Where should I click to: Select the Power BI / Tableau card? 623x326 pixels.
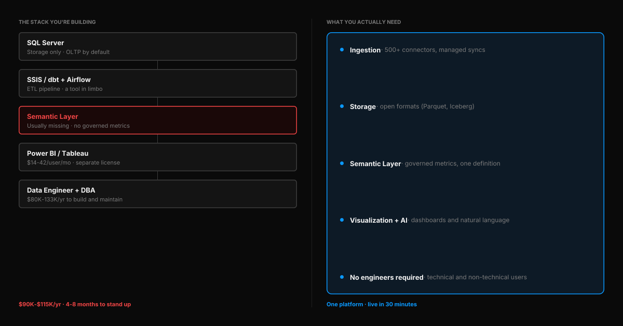pos(158,157)
